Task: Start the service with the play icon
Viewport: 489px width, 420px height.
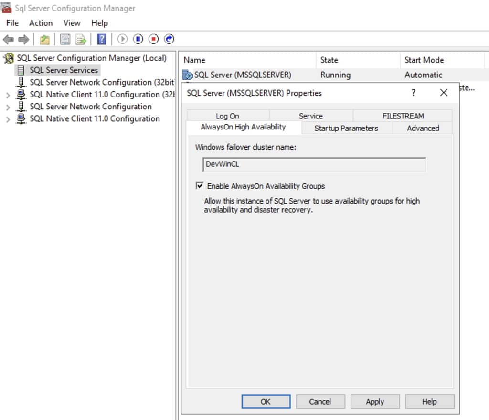Action: click(x=123, y=39)
